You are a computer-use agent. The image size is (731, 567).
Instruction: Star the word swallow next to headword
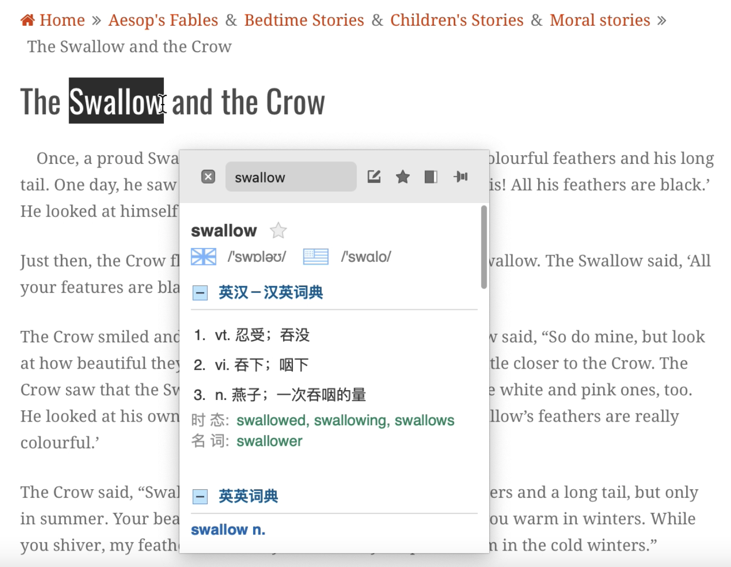pos(278,230)
